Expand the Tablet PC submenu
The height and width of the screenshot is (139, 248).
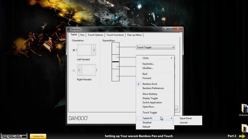click(155, 118)
